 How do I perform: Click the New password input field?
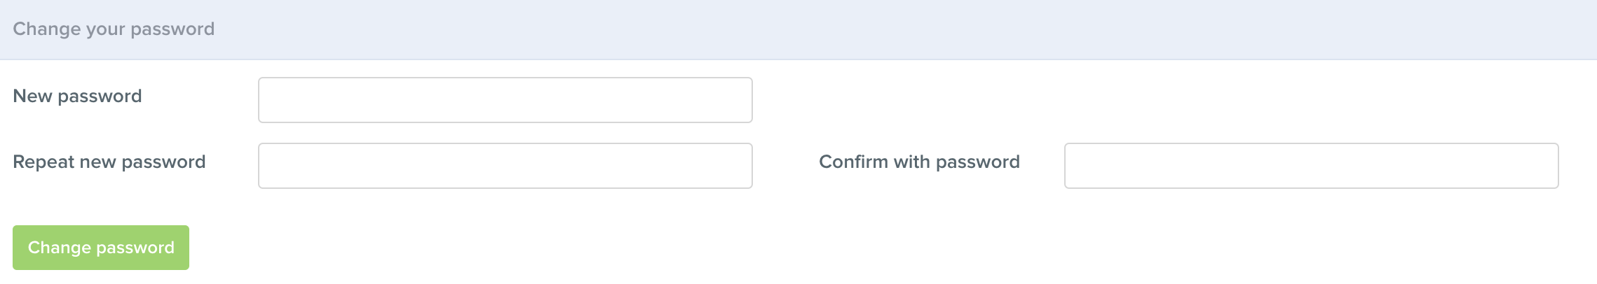[505, 100]
